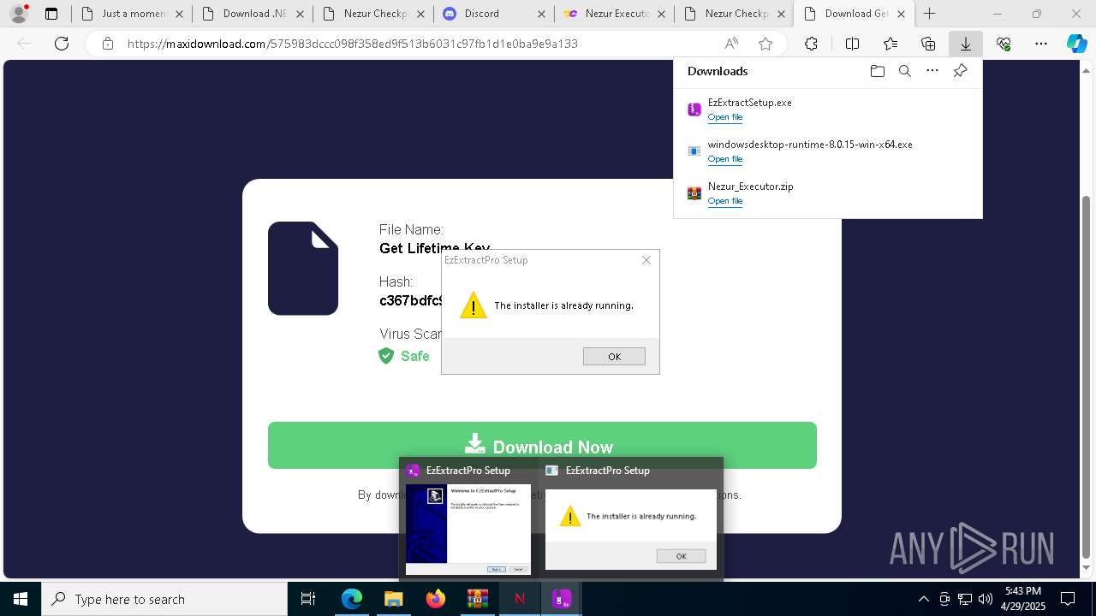This screenshot has width=1096, height=616.
Task: Activate Read aloud icon in address bar
Action: point(731,44)
